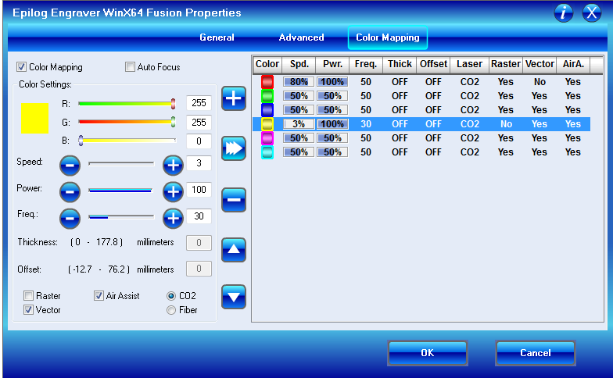The image size is (613, 378).
Task: Click the AirA. column header
Action: [x=573, y=64]
